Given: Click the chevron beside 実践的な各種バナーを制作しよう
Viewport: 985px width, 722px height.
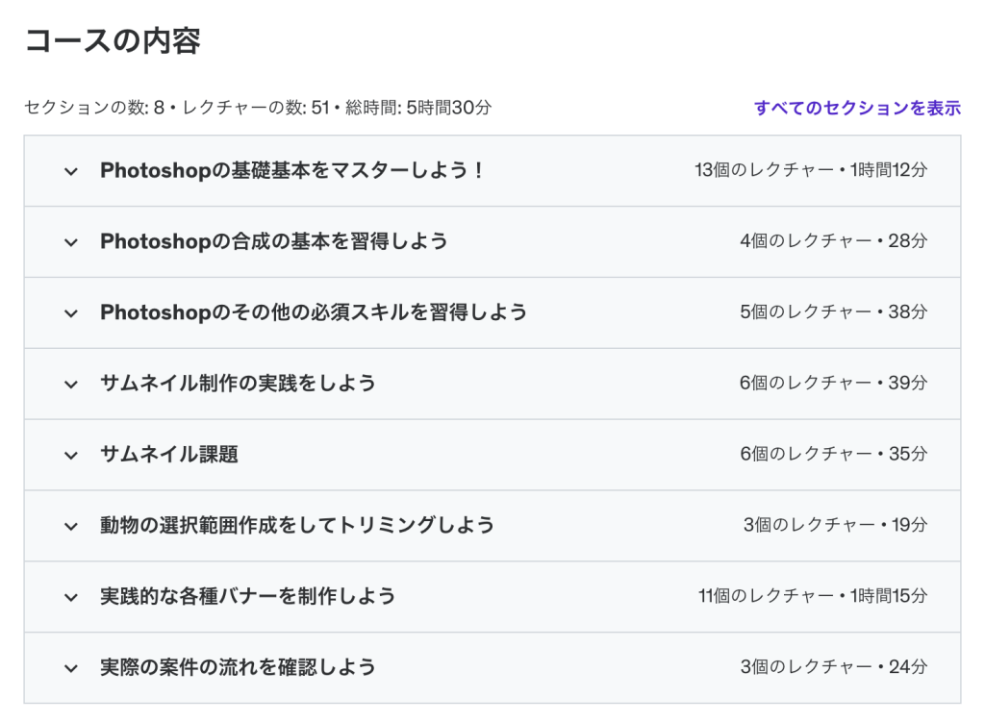Looking at the screenshot, I should tap(70, 597).
